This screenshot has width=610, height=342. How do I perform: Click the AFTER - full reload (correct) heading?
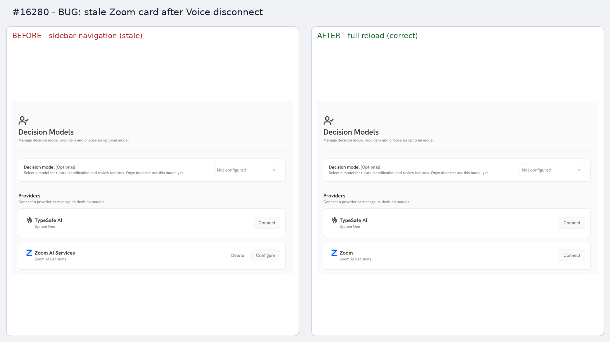[367, 36]
